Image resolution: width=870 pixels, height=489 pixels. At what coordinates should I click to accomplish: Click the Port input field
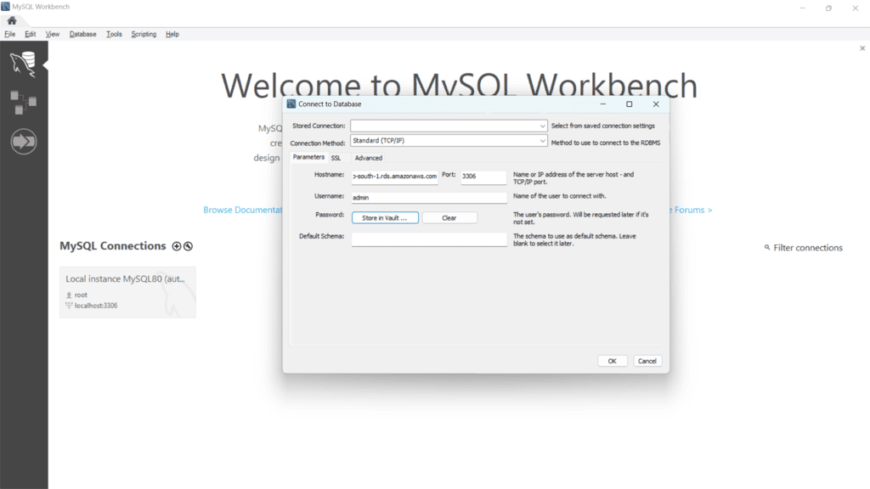pos(483,177)
